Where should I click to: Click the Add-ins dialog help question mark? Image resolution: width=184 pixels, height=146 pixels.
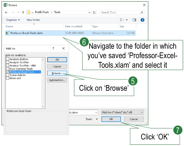click(53, 48)
